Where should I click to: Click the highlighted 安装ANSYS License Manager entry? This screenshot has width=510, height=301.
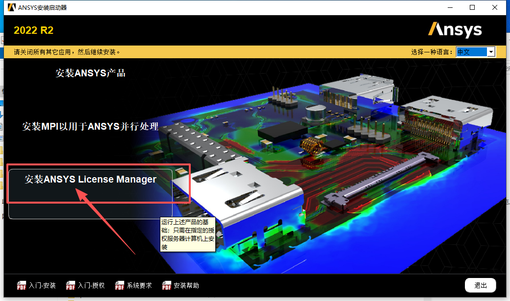point(90,179)
